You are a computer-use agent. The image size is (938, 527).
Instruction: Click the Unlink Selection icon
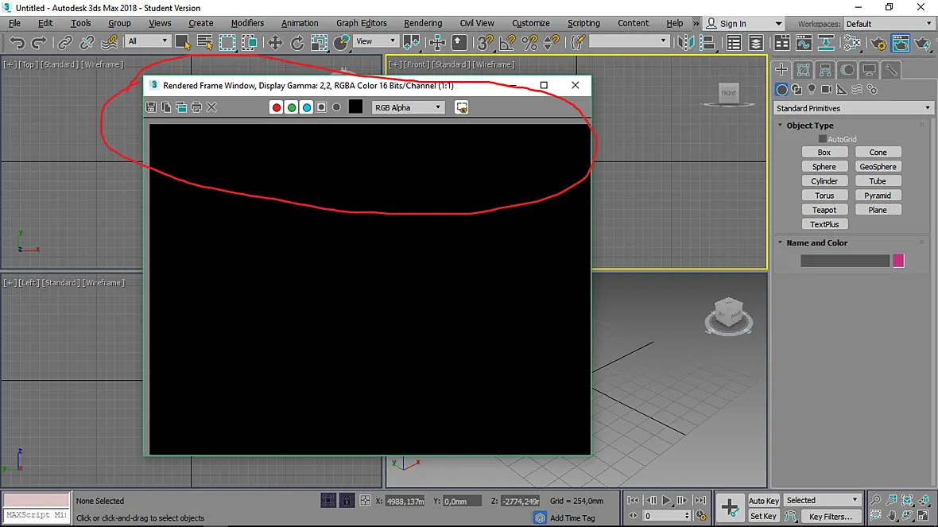(87, 42)
